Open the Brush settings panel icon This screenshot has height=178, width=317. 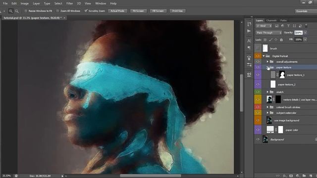[x=249, y=65]
